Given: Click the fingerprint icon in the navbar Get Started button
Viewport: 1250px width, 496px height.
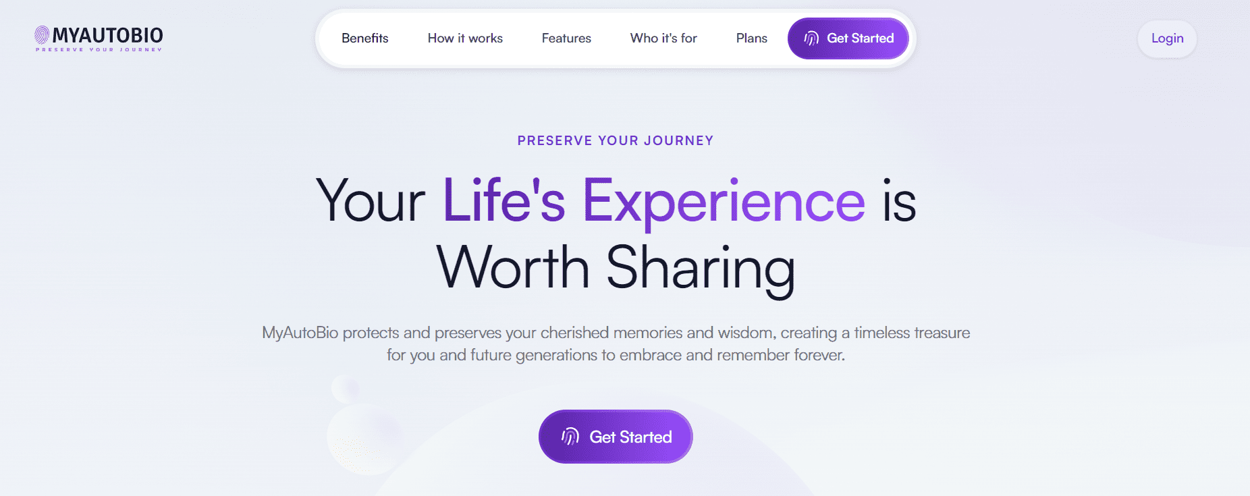Looking at the screenshot, I should (x=811, y=38).
